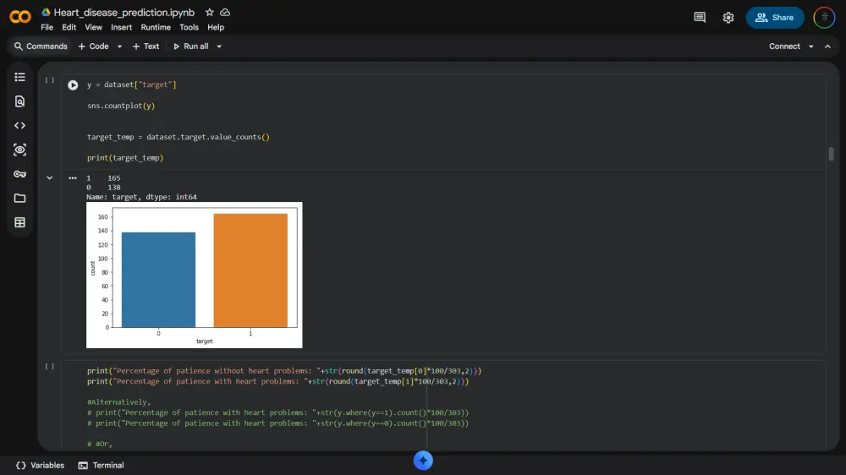The image size is (846, 475).
Task: Click the blue bar for target 0
Action: tap(159, 280)
